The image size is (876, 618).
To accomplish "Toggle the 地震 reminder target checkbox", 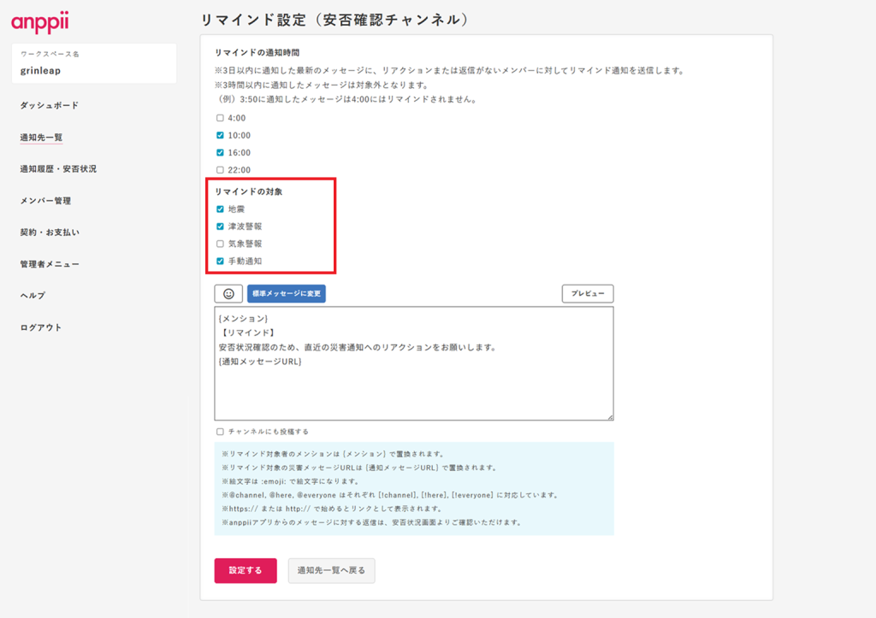I will click(x=220, y=209).
